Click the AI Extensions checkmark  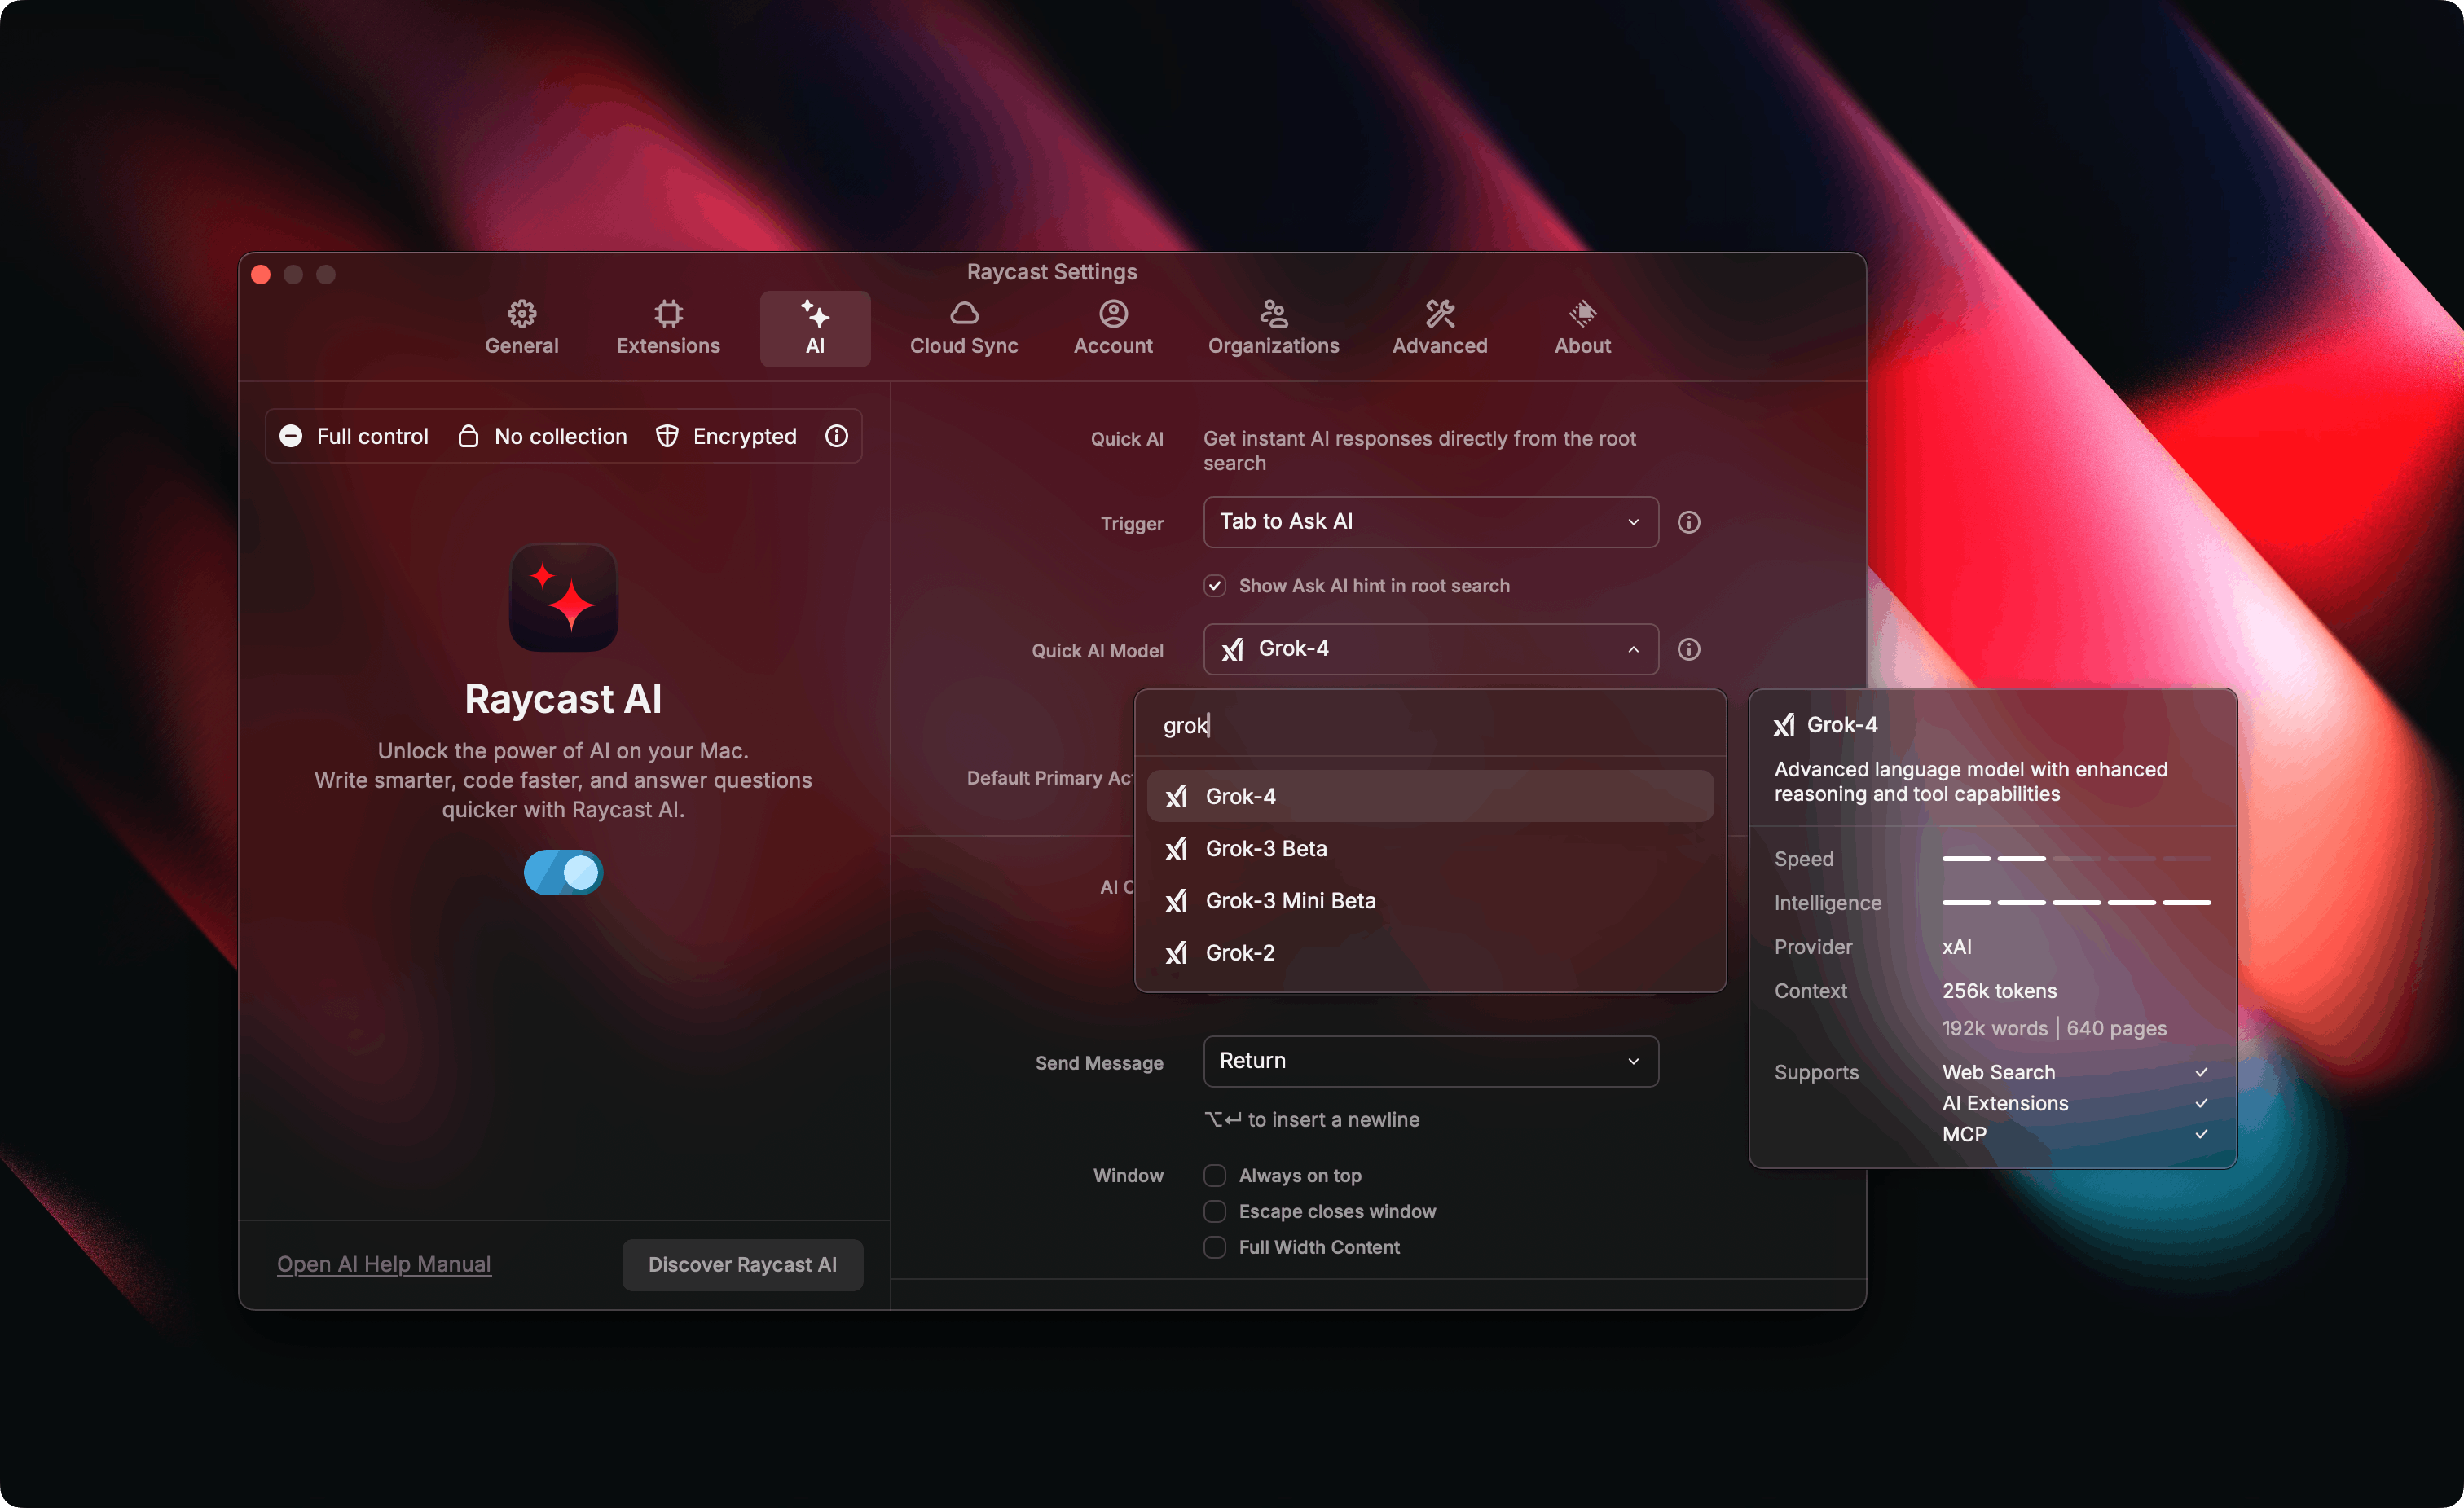pyautogui.click(x=2201, y=1103)
